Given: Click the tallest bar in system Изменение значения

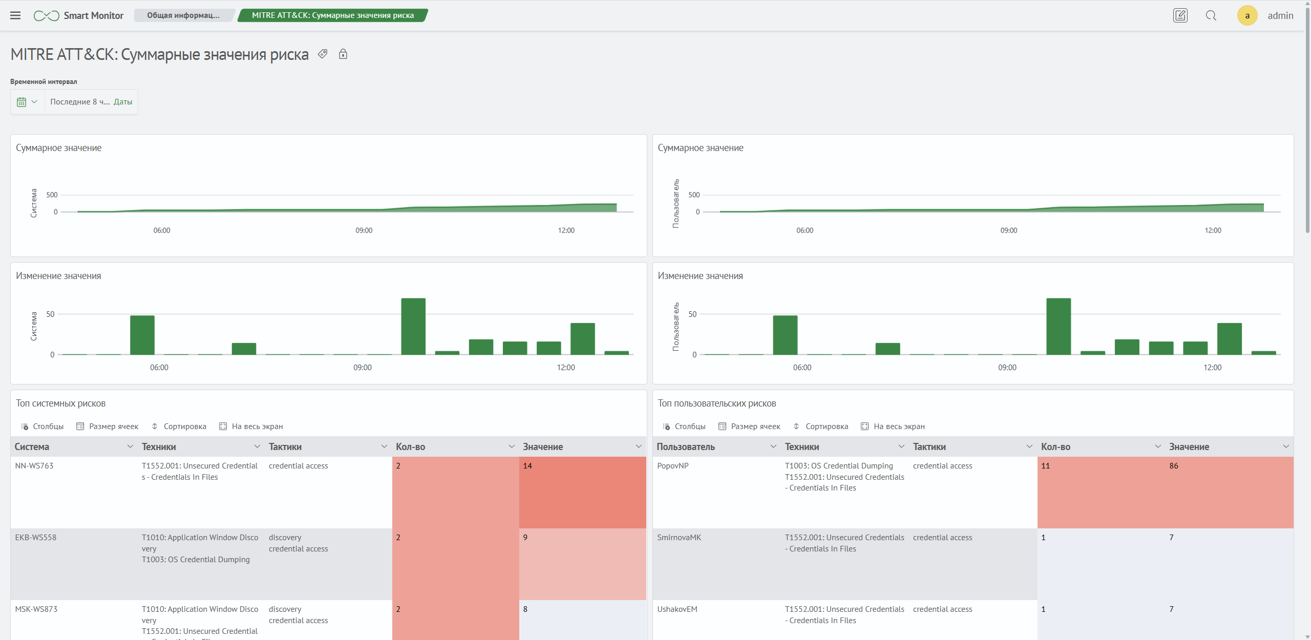Looking at the screenshot, I should (413, 326).
